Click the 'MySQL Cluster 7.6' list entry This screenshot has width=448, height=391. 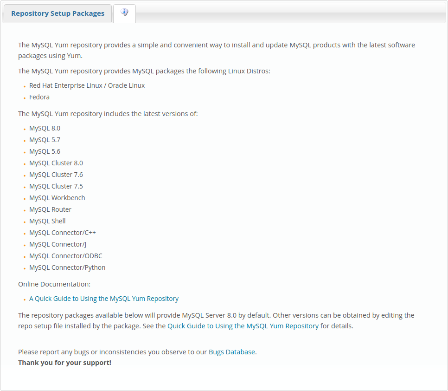pyautogui.click(x=56, y=175)
